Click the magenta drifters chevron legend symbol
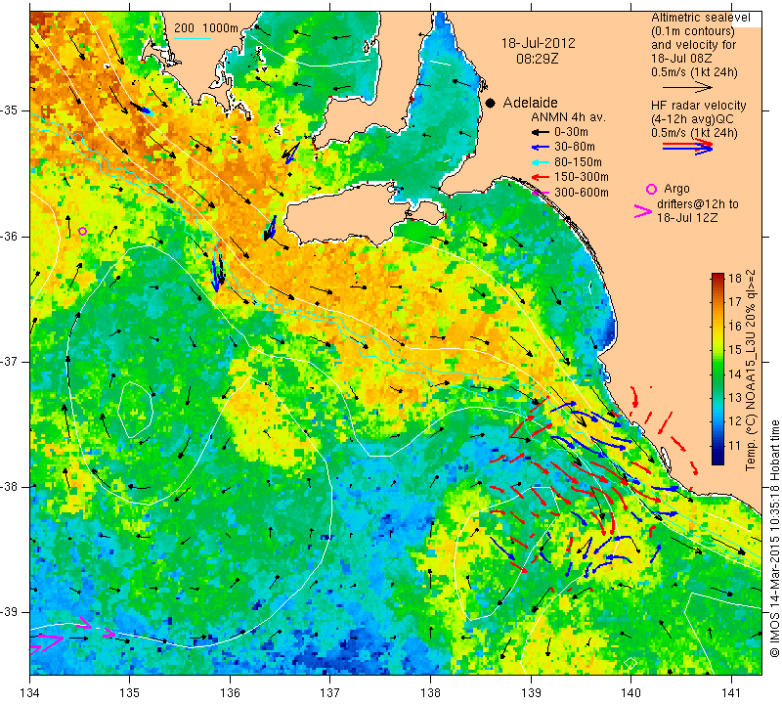The height and width of the screenshot is (704, 782). tap(643, 211)
